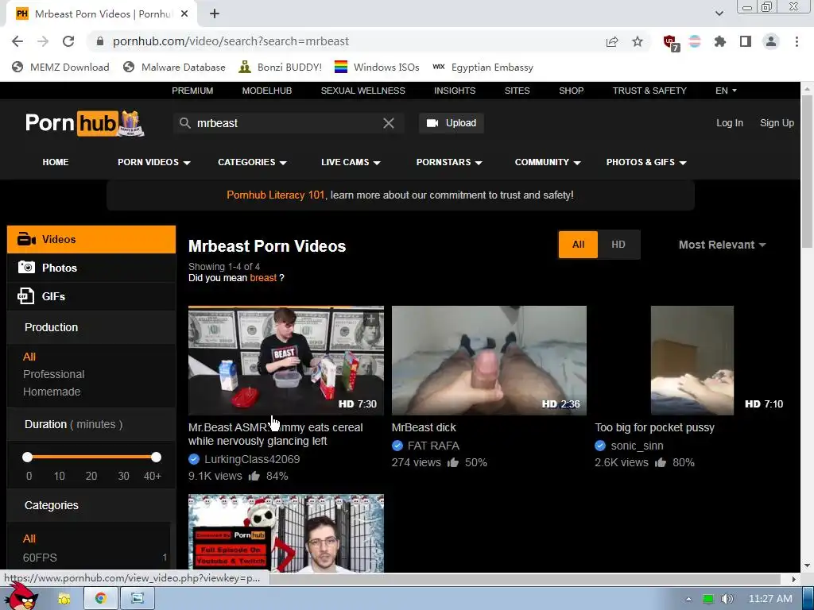Reload the current page
The width and height of the screenshot is (814, 610).
[x=68, y=41]
